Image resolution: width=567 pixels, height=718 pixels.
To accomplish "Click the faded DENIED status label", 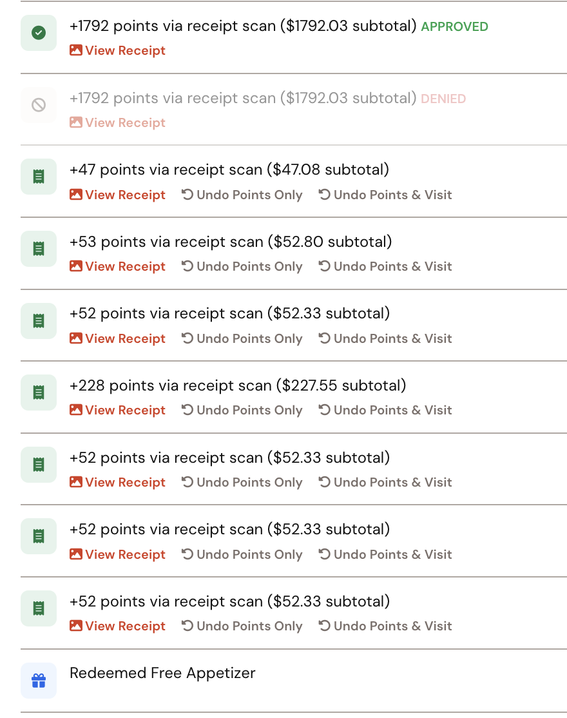I will click(443, 99).
